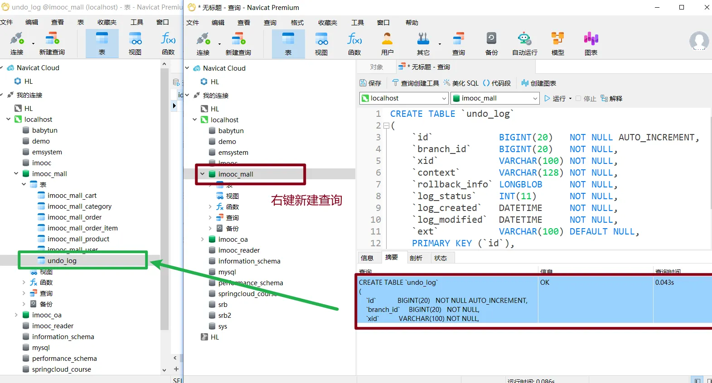712x383 pixels.
Task: Click the OK result cell in summary
Action: [596, 300]
